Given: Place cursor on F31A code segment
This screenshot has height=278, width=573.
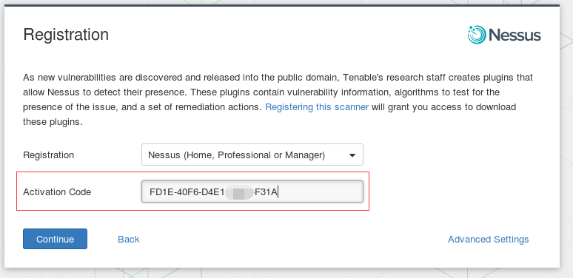Looking at the screenshot, I should pyautogui.click(x=266, y=192).
